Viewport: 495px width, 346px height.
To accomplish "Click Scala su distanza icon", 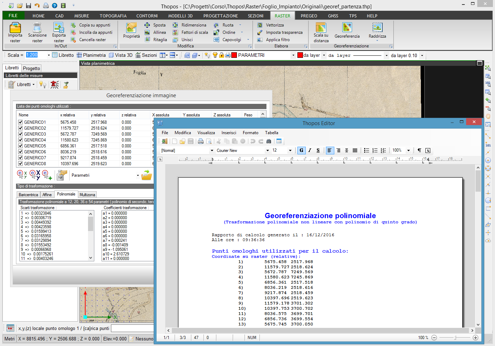I will click(321, 28).
